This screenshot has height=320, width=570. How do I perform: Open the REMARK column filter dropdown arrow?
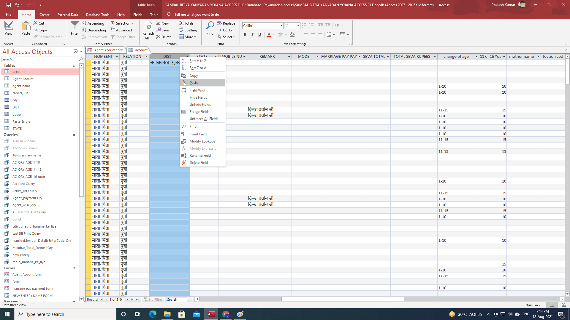coord(289,57)
